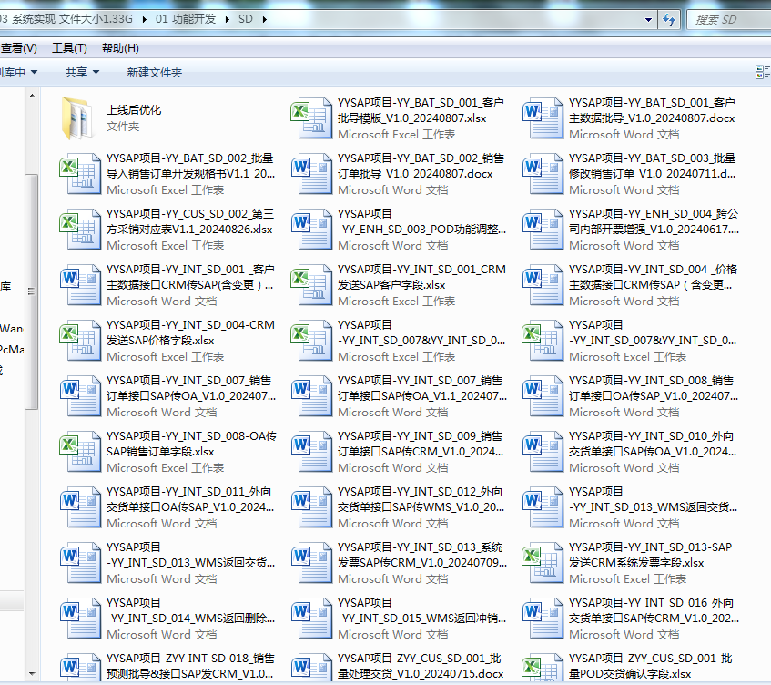Click the refresh icon beside address bar
The height and width of the screenshot is (685, 771).
(669, 19)
